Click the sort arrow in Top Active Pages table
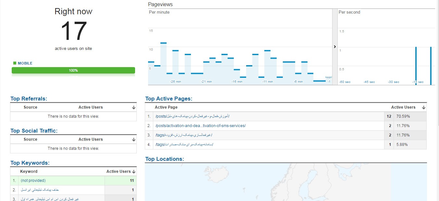Viewport: 439px width, 201px height. tap(423, 108)
